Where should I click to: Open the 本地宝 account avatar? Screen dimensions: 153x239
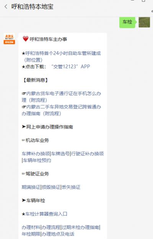[9, 39]
